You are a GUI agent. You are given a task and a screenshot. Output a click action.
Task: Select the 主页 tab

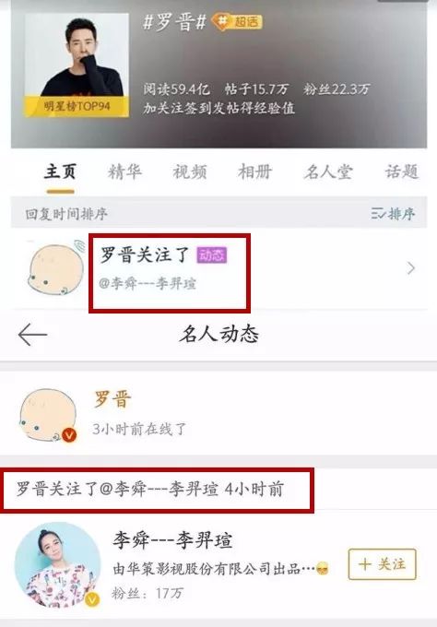[60, 172]
